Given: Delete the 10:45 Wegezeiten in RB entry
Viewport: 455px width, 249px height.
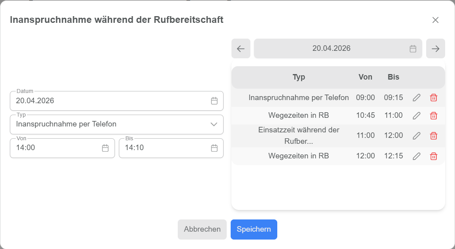Looking at the screenshot, I should pos(434,116).
